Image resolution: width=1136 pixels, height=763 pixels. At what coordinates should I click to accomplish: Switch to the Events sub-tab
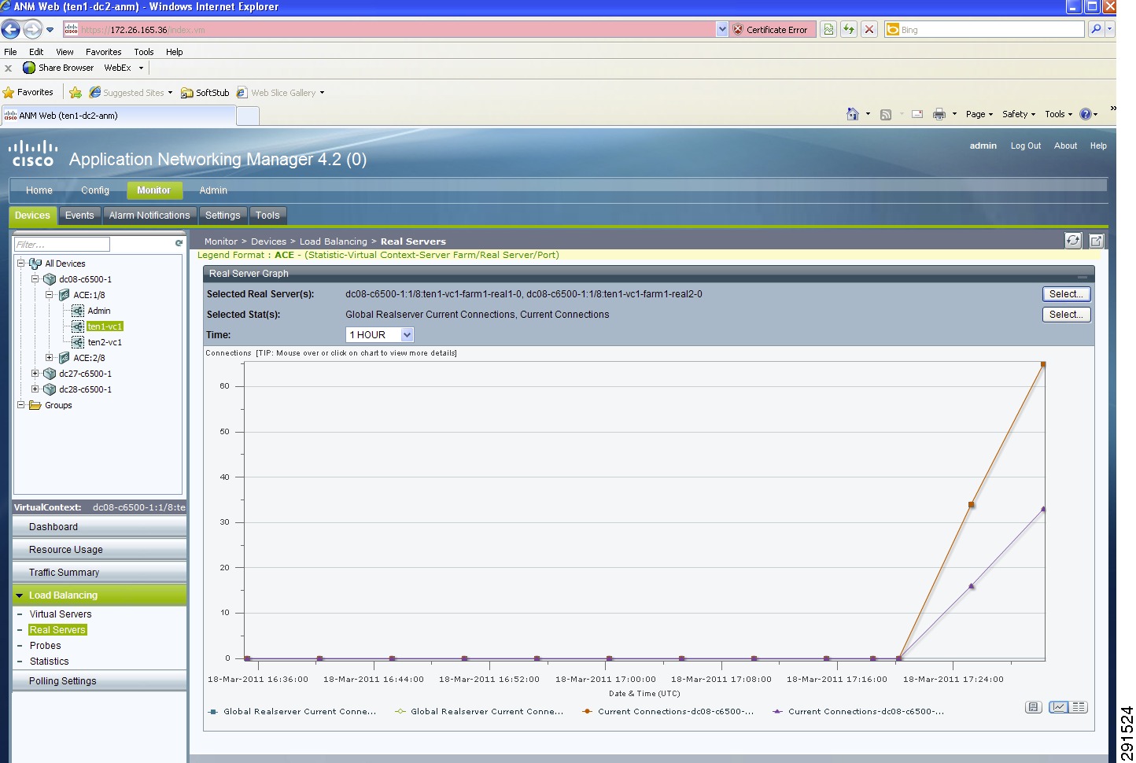79,216
